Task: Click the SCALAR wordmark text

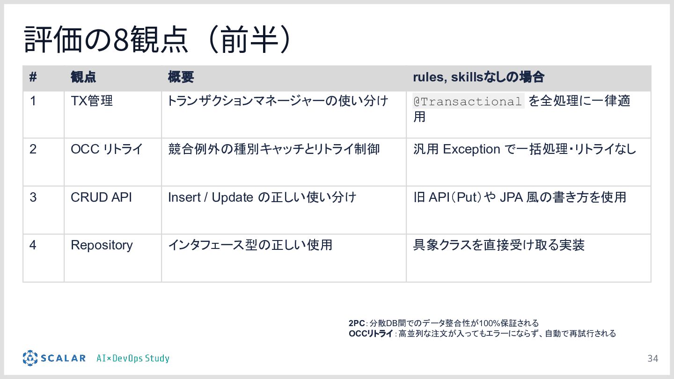Action: tap(63, 358)
